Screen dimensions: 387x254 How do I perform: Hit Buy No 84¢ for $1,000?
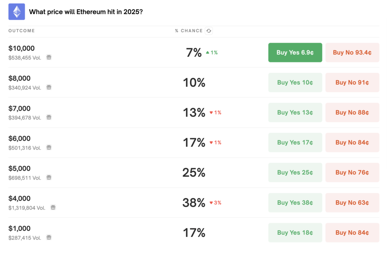[352, 232]
